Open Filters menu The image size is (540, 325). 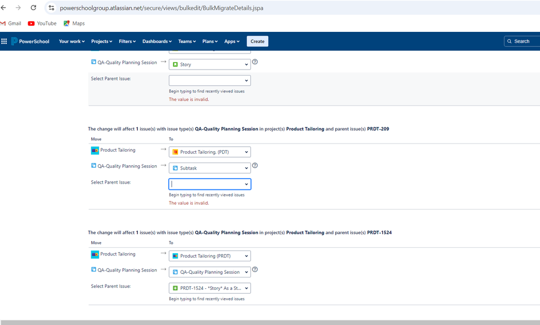tap(127, 41)
